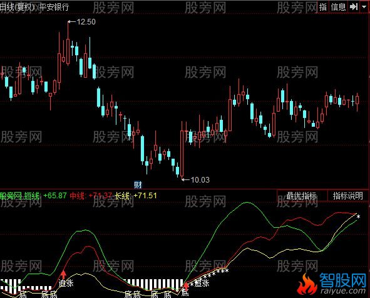Click the jump-to-end arrow icon

(x=354, y=7)
